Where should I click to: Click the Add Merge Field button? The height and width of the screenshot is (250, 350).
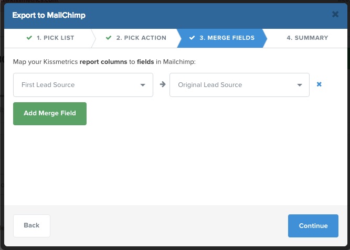(x=50, y=114)
